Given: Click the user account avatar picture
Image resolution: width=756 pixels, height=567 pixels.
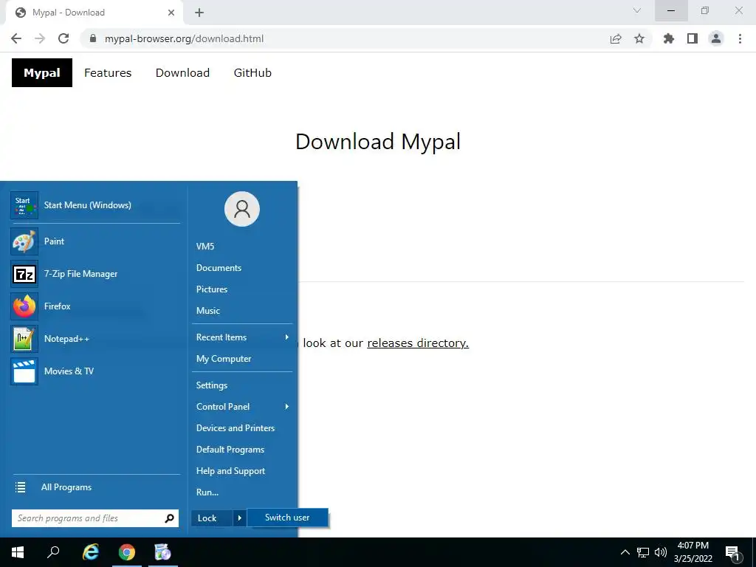Looking at the screenshot, I should pyautogui.click(x=242, y=209).
